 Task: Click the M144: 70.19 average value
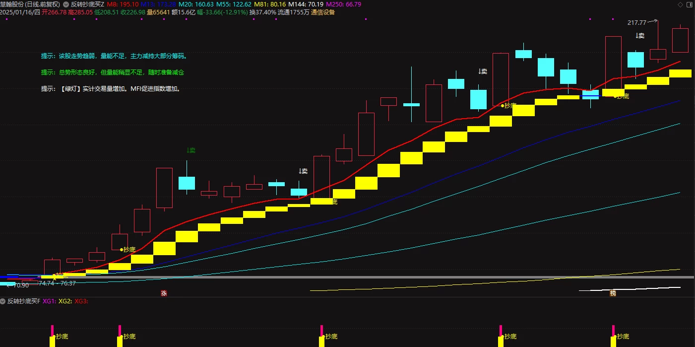click(306, 4)
